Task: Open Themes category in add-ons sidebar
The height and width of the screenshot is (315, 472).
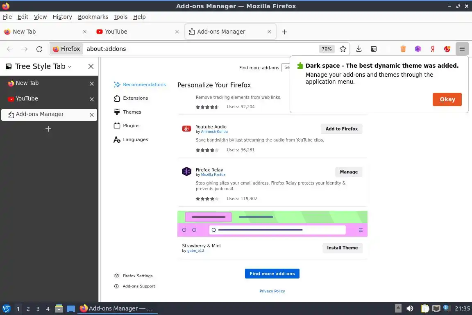Action: [x=128, y=112]
